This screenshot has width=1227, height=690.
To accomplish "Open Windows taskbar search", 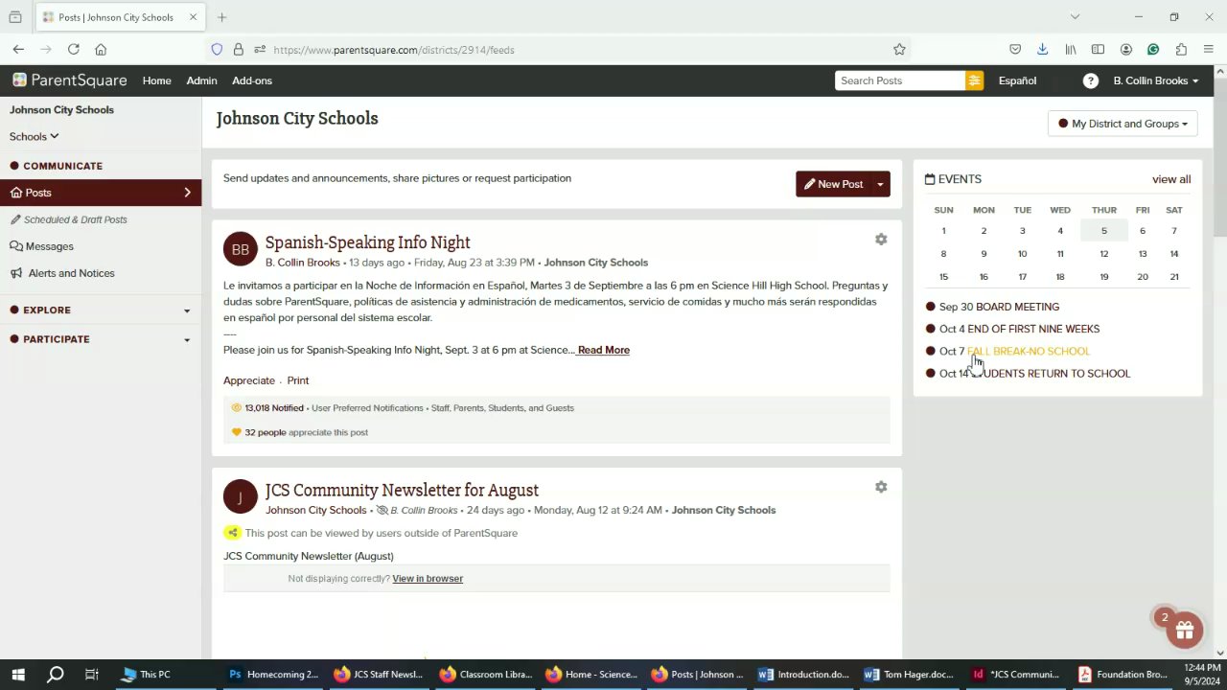I will point(56,675).
